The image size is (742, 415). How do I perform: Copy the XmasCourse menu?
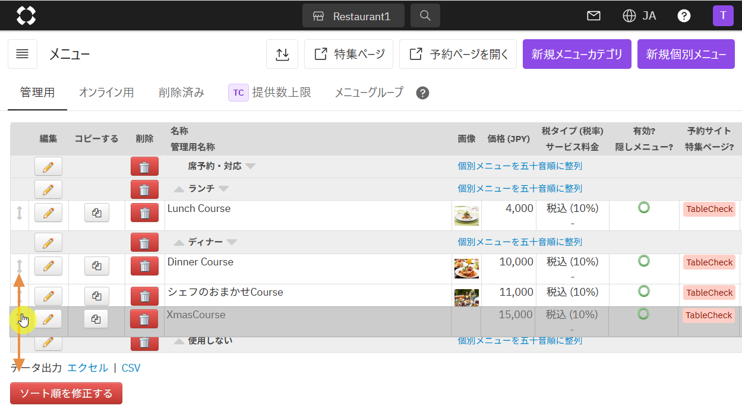tap(96, 319)
